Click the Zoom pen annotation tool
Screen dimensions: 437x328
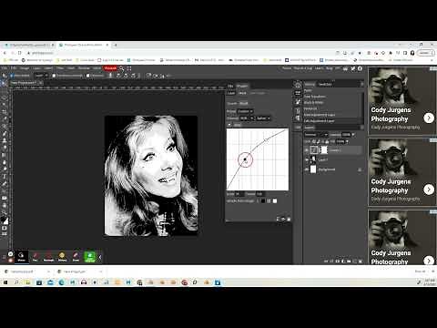(x=35, y=257)
